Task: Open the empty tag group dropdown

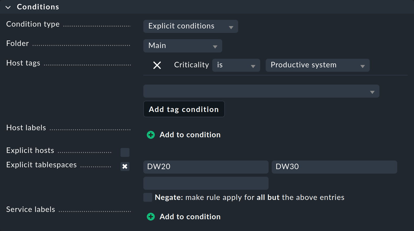Action: pos(261,91)
